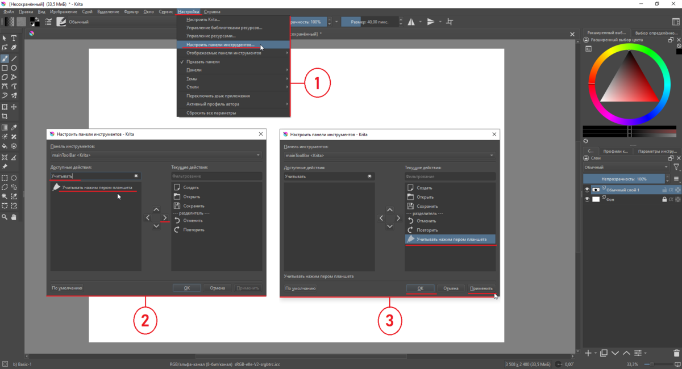Click Отмена next to greyed Применить
The image size is (682, 369).
[x=218, y=288]
